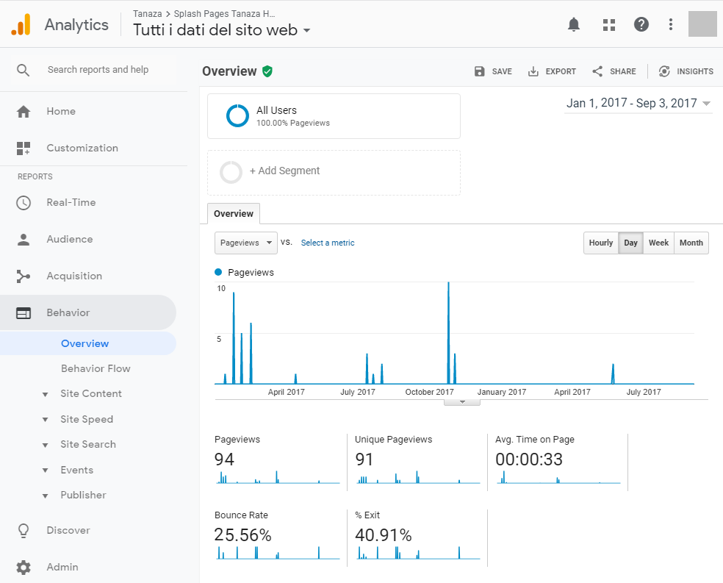The height and width of the screenshot is (583, 723).
Task: Click the INSIGHTS button label
Action: coord(695,71)
